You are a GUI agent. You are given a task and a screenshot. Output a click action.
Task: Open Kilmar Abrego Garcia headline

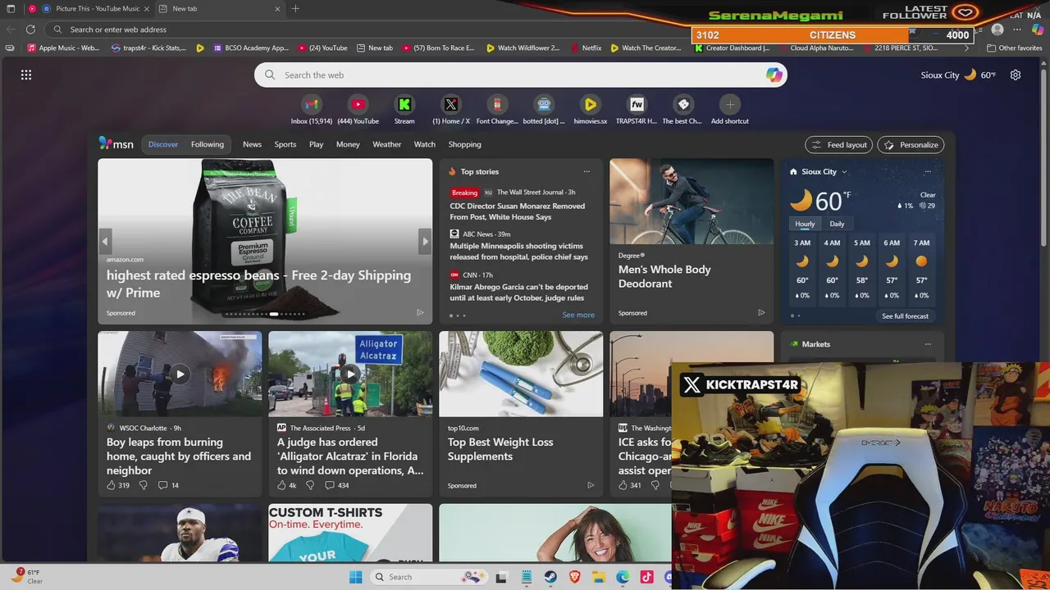pos(518,293)
